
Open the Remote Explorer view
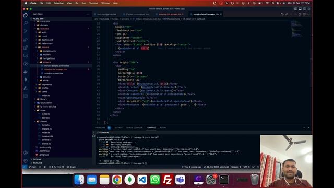(x=26, y=56)
